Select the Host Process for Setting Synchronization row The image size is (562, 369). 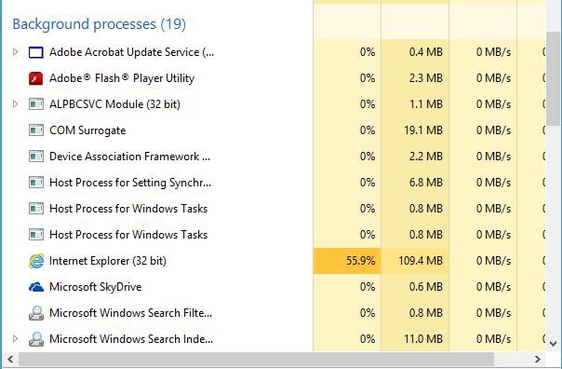[274, 183]
